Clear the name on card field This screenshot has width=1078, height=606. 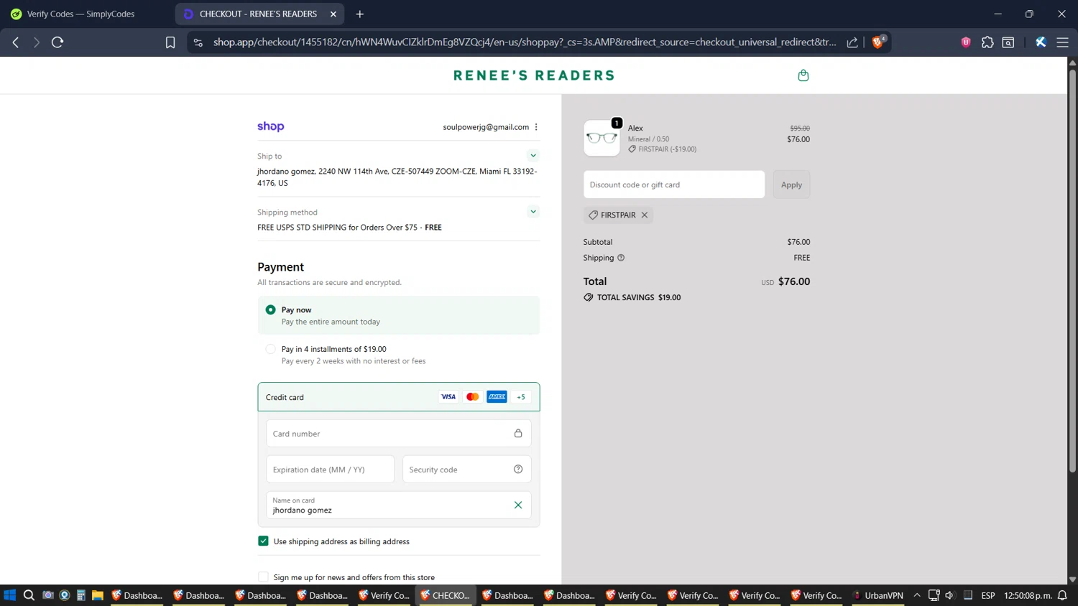[518, 505]
